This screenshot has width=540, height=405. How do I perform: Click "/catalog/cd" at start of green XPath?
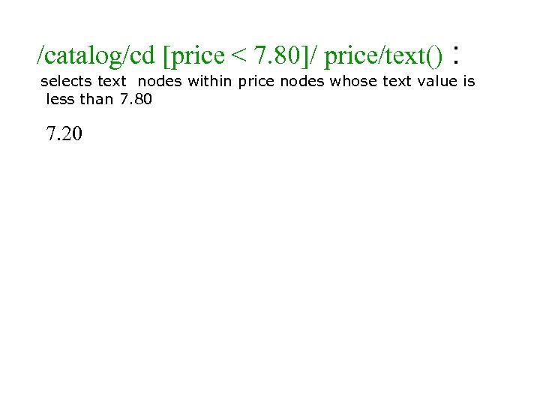(96, 55)
